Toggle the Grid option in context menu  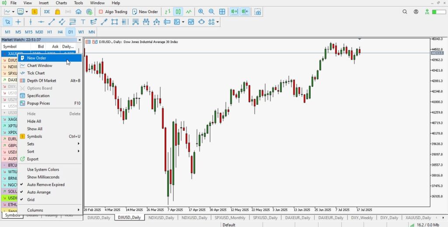[x=31, y=199]
